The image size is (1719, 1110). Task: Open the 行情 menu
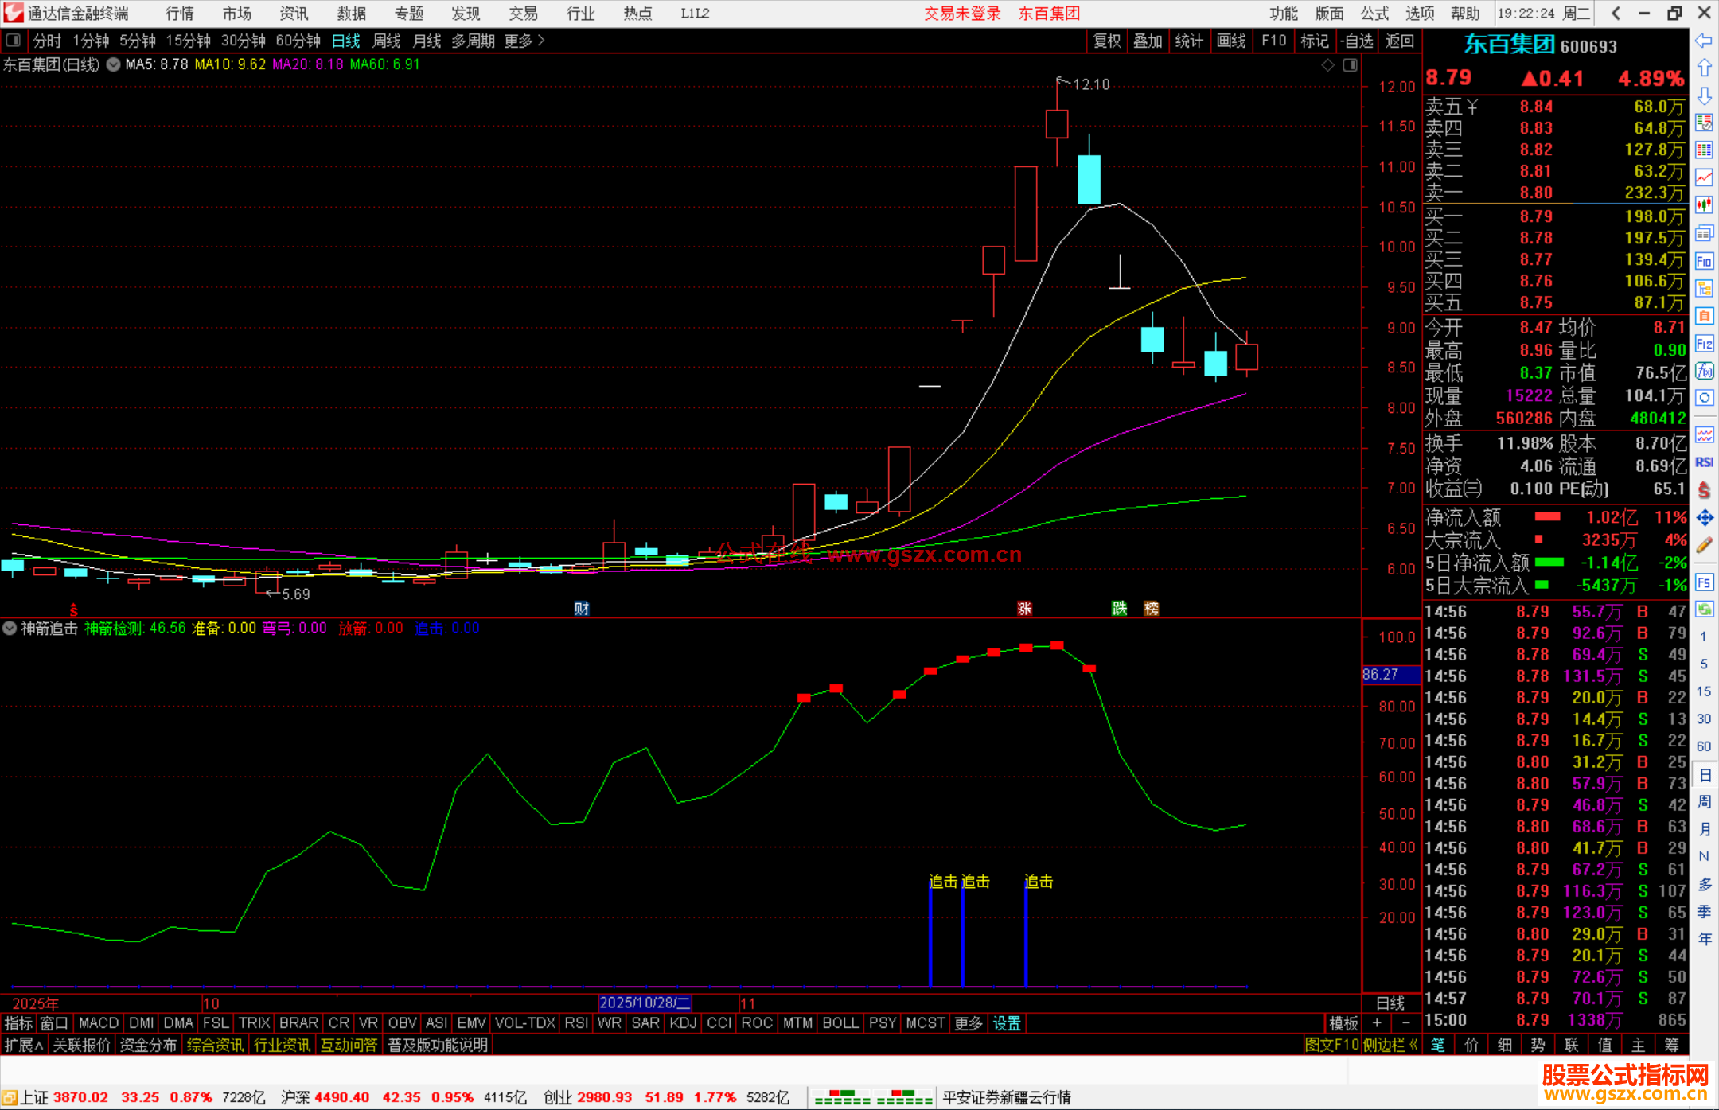click(179, 14)
